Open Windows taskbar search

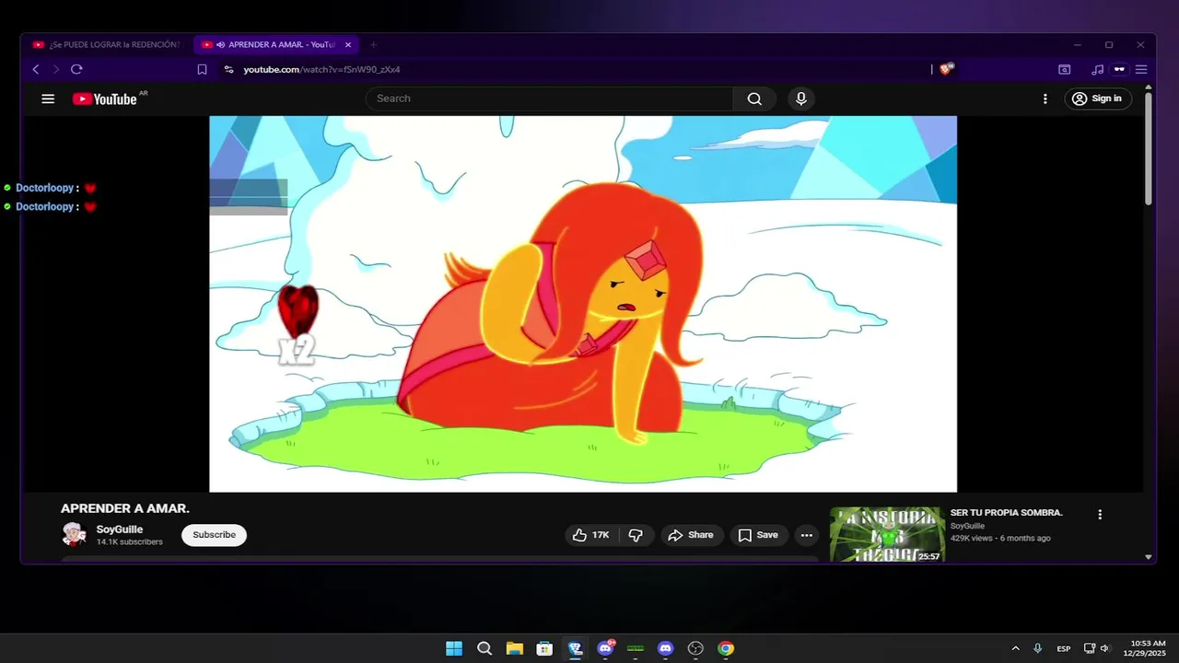point(484,648)
